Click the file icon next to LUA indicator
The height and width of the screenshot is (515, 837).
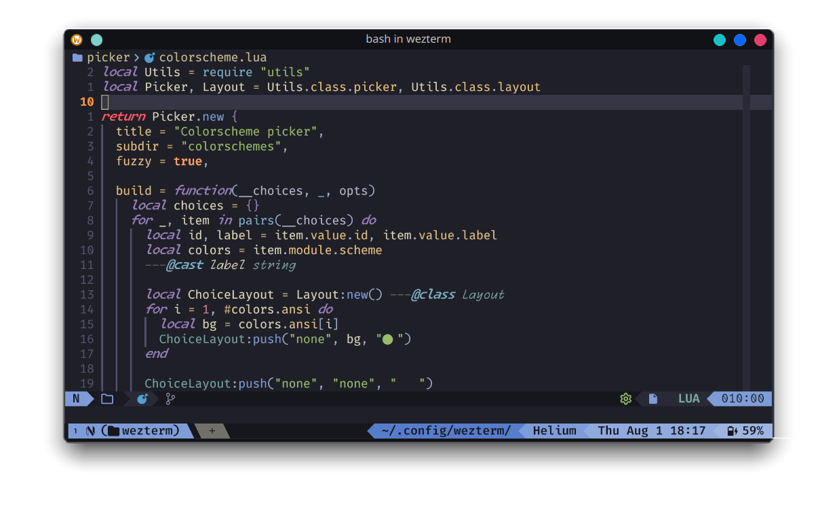click(653, 398)
